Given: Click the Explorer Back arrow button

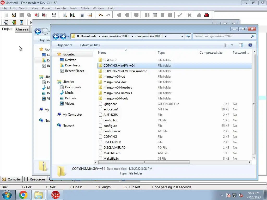Looking at the screenshot, I should (x=56, y=36).
